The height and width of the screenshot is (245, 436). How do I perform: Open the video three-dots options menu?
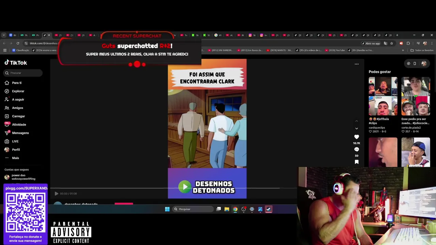coord(357,64)
